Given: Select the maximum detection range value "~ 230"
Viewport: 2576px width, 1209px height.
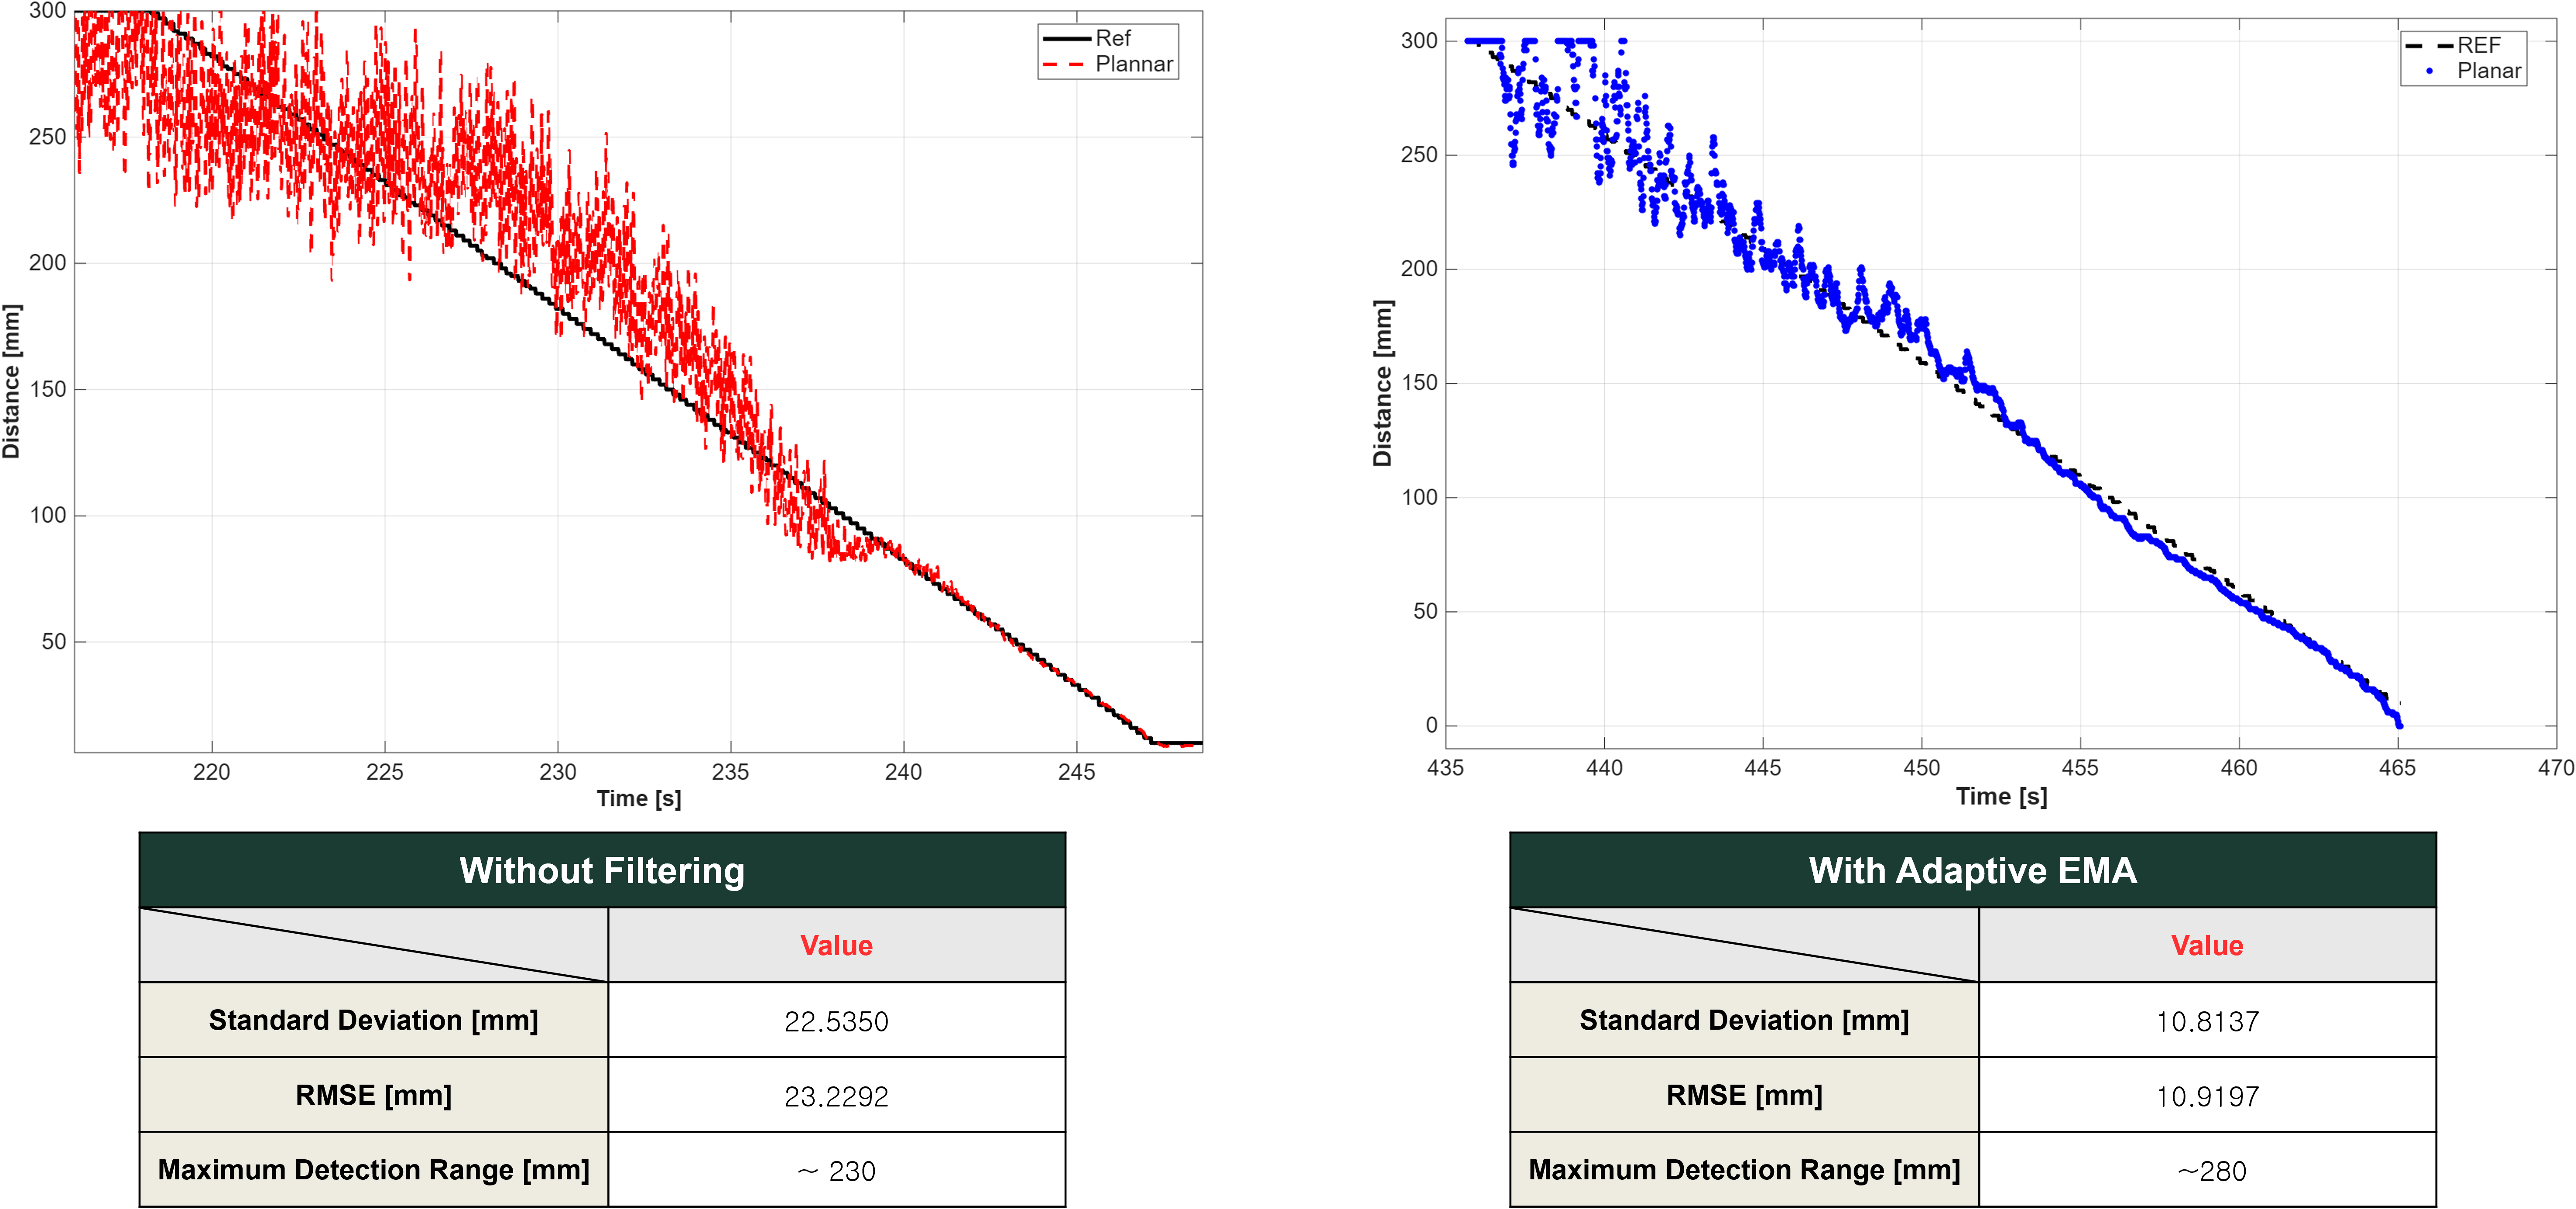Looking at the screenshot, I should [836, 1170].
